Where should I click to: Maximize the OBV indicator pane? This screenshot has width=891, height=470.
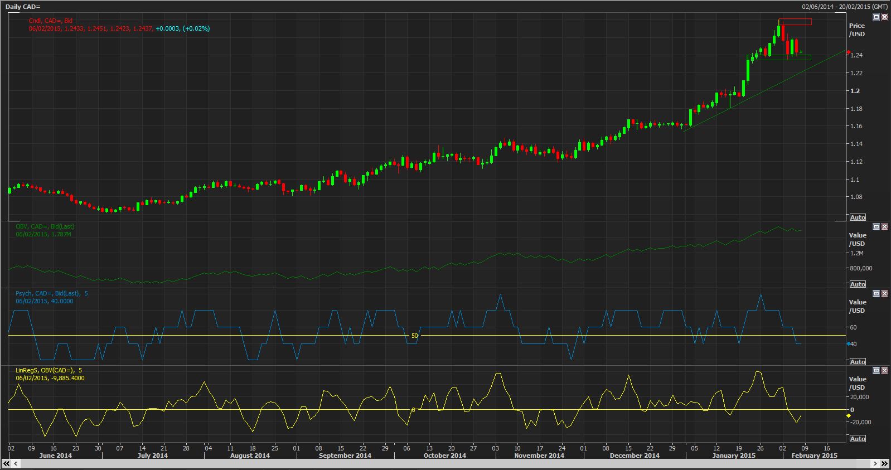pos(876,227)
